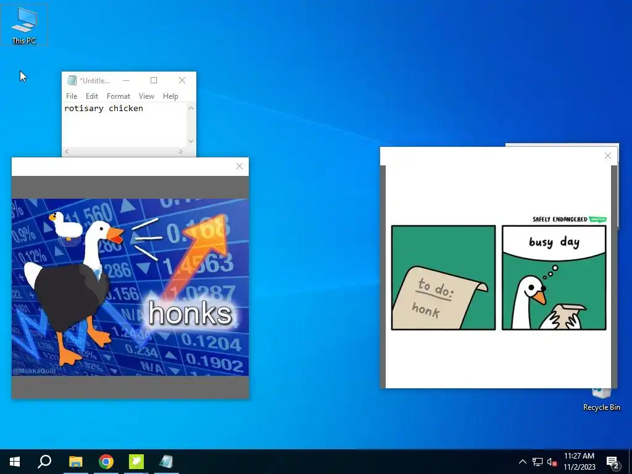Select the Recycle Bin desktop icon
The width and height of the screenshot is (632, 474).
601,400
